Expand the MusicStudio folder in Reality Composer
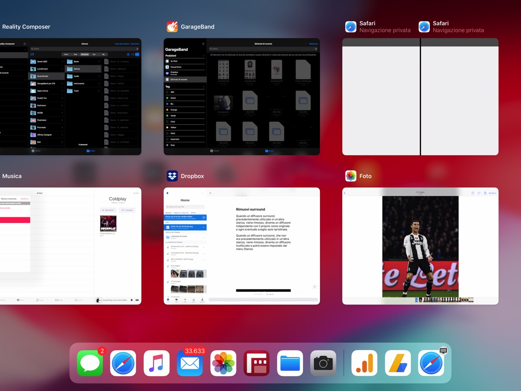The image size is (521, 391). point(63,76)
